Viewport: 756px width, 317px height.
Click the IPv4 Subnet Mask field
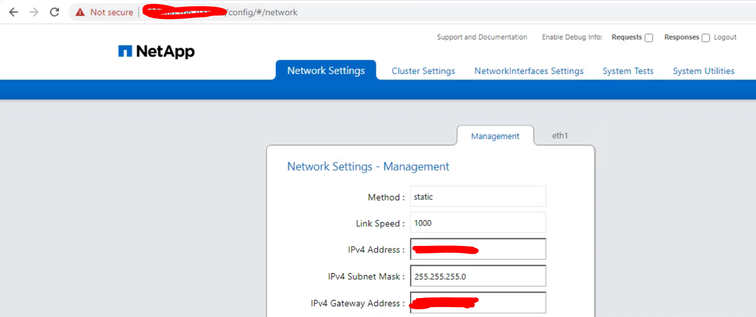coord(478,276)
